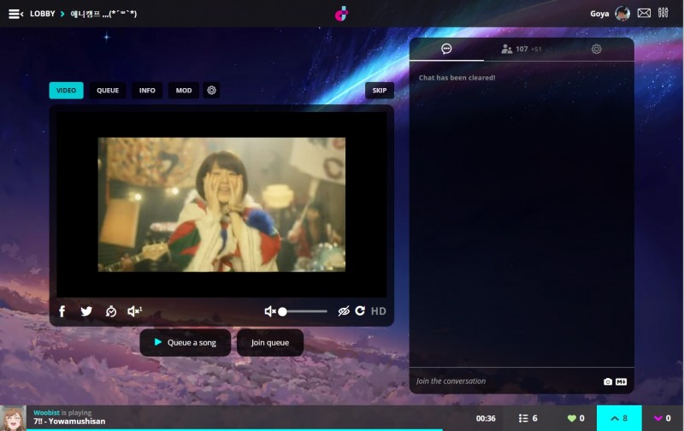Click the heart grab button
Viewport: 684px width, 431px height.
(576, 418)
